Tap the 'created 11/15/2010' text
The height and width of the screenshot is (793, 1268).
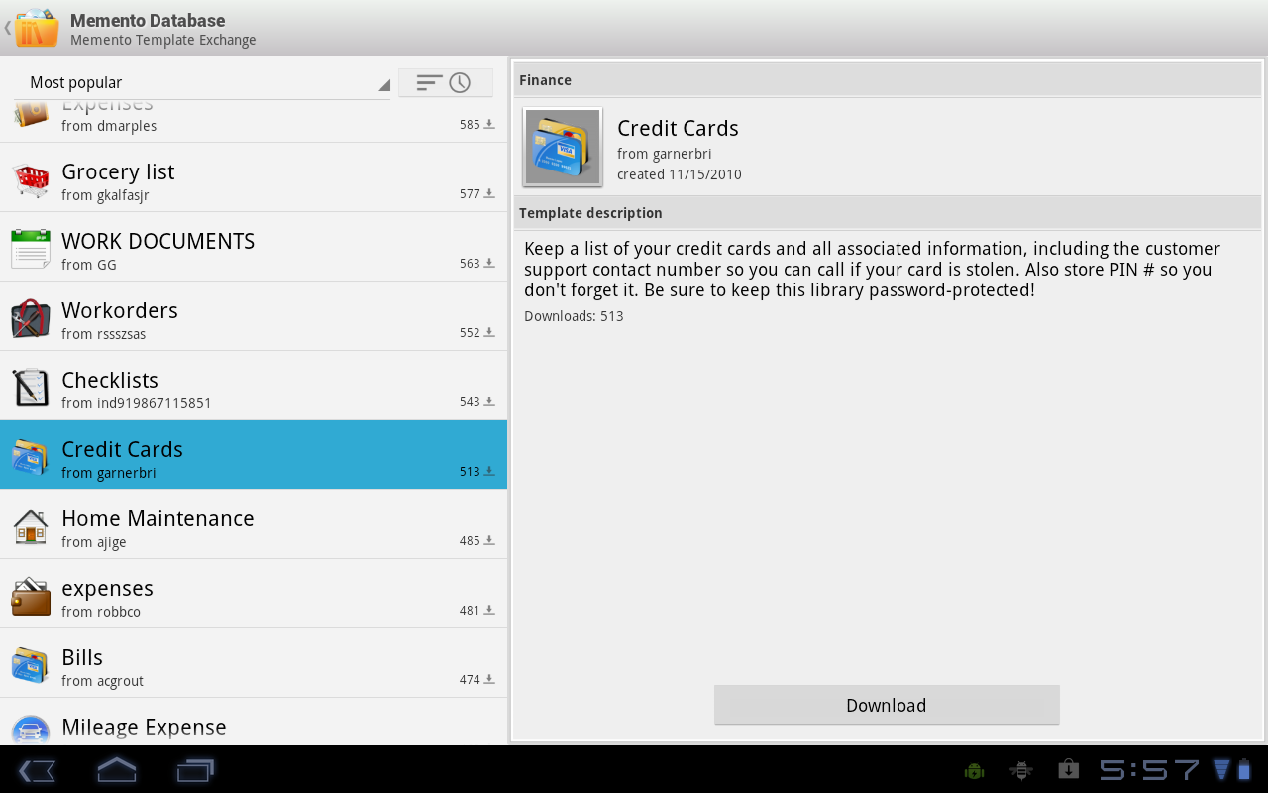click(x=680, y=174)
